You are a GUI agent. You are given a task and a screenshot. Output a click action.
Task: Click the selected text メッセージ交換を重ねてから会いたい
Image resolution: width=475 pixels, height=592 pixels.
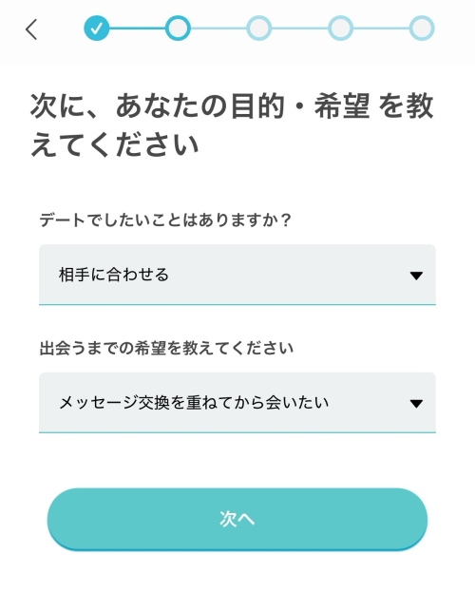click(x=194, y=403)
